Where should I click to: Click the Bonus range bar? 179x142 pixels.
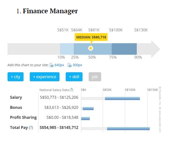click(88, 108)
